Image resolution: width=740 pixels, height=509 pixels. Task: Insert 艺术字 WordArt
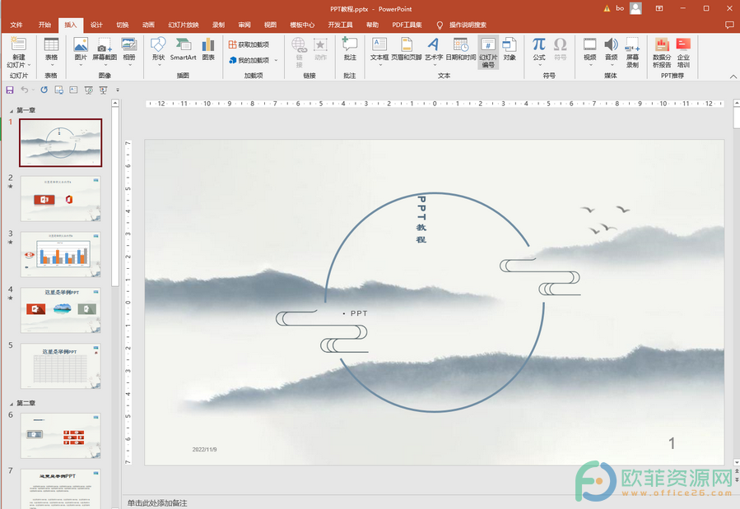coord(434,50)
